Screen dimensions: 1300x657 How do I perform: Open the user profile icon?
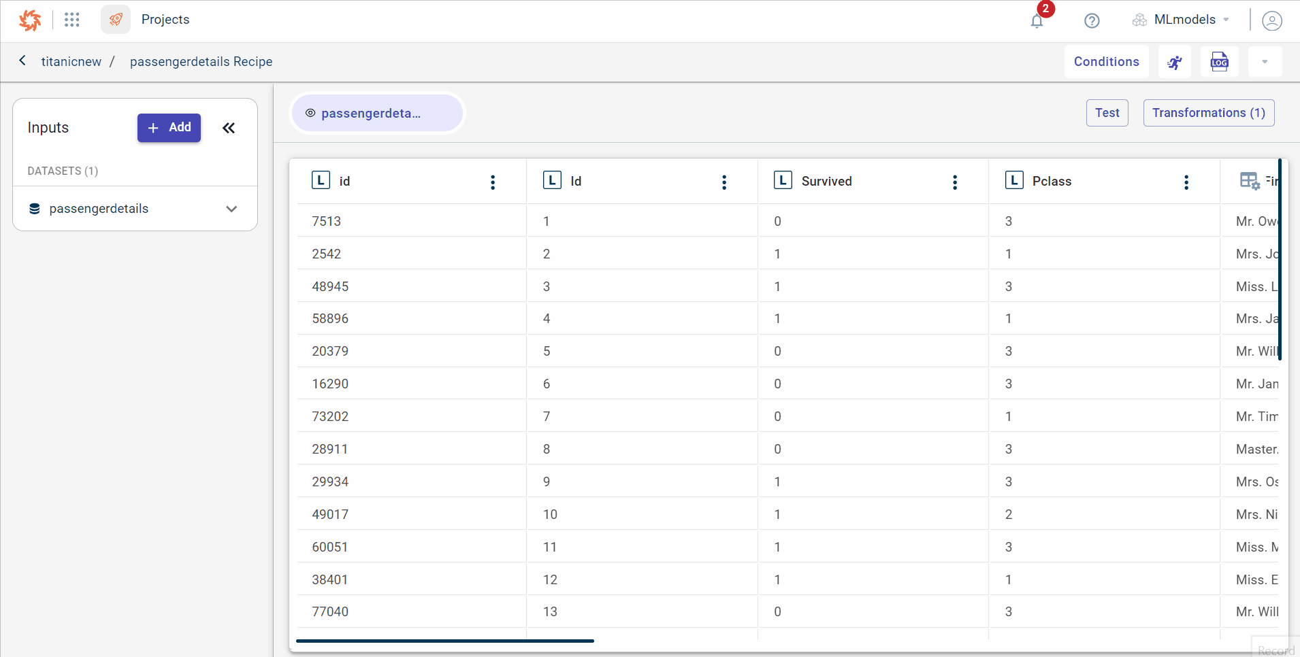(x=1271, y=20)
